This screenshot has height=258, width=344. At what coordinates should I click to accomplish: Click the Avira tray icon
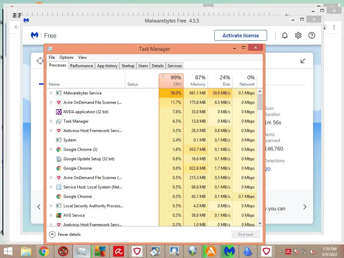pyautogui.click(x=288, y=252)
